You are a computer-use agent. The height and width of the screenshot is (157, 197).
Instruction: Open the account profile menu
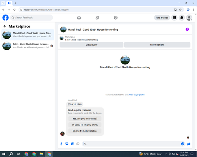(189, 18)
